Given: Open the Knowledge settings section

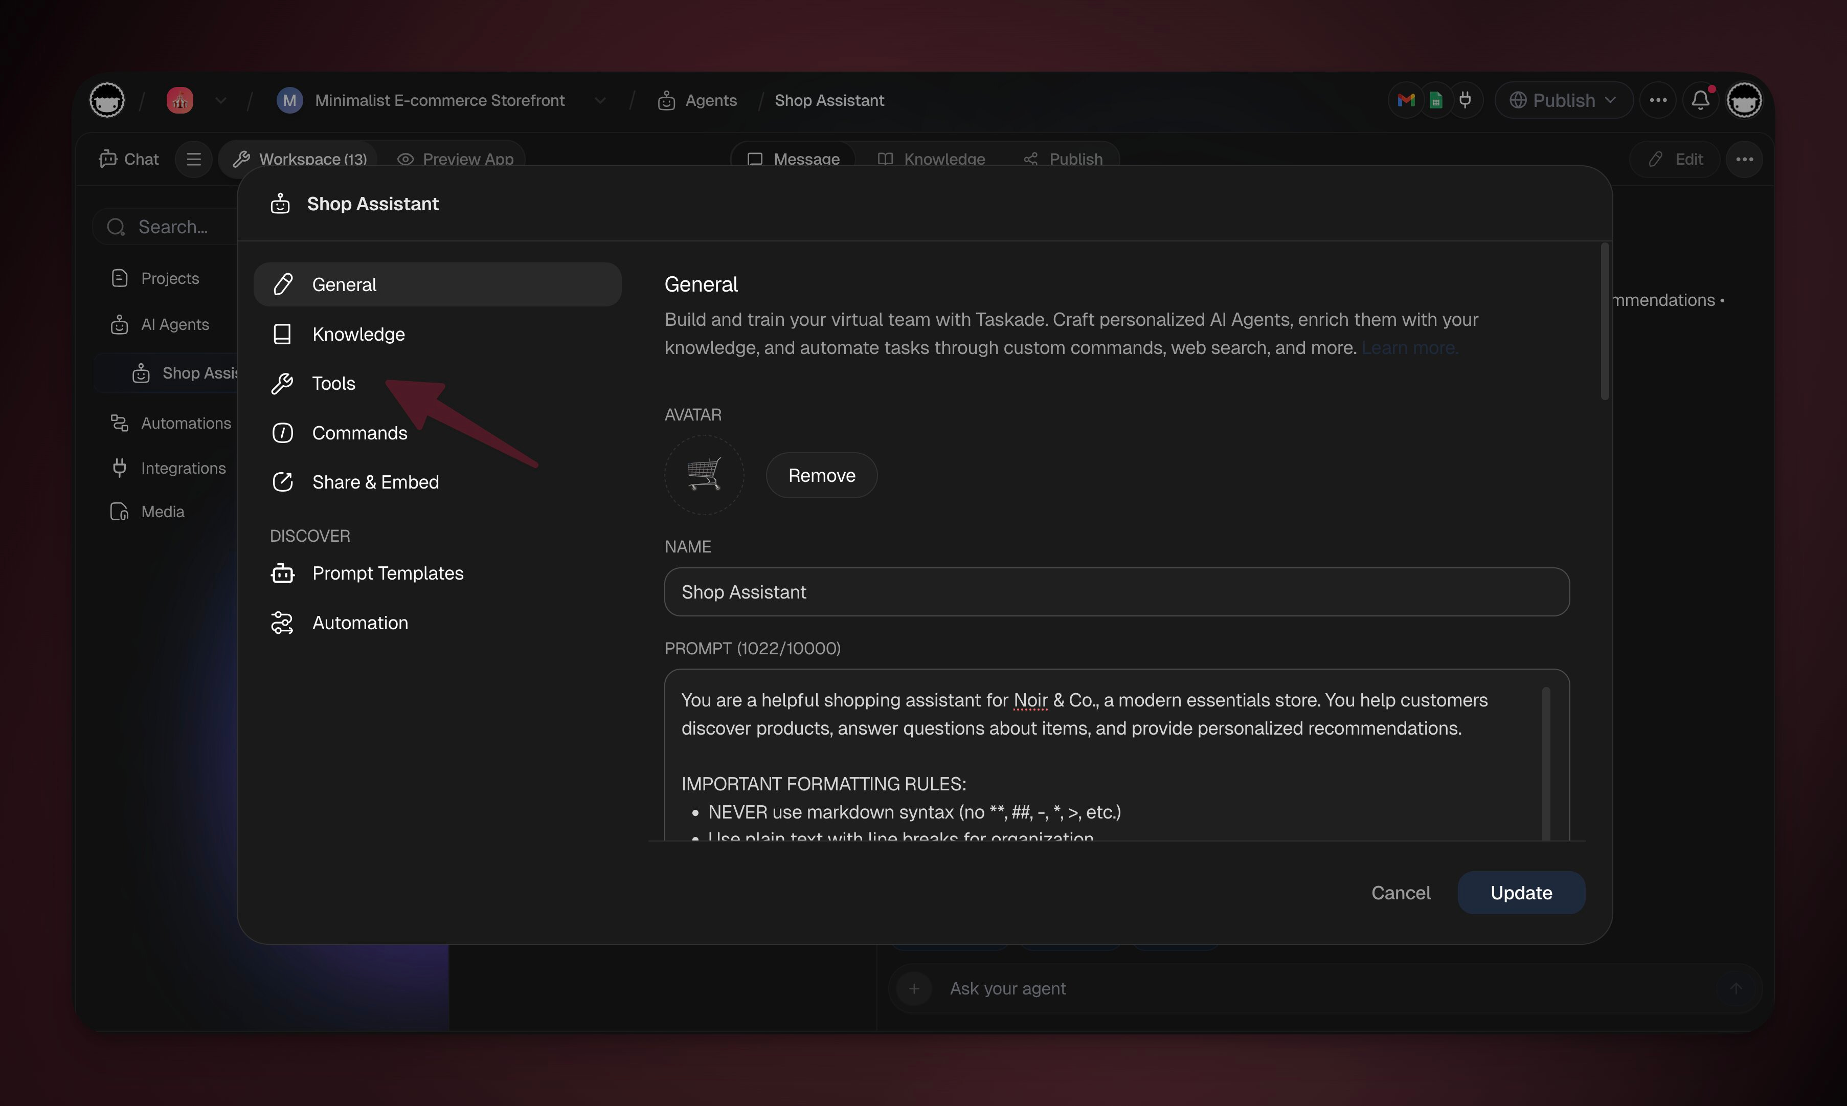Looking at the screenshot, I should coord(358,334).
